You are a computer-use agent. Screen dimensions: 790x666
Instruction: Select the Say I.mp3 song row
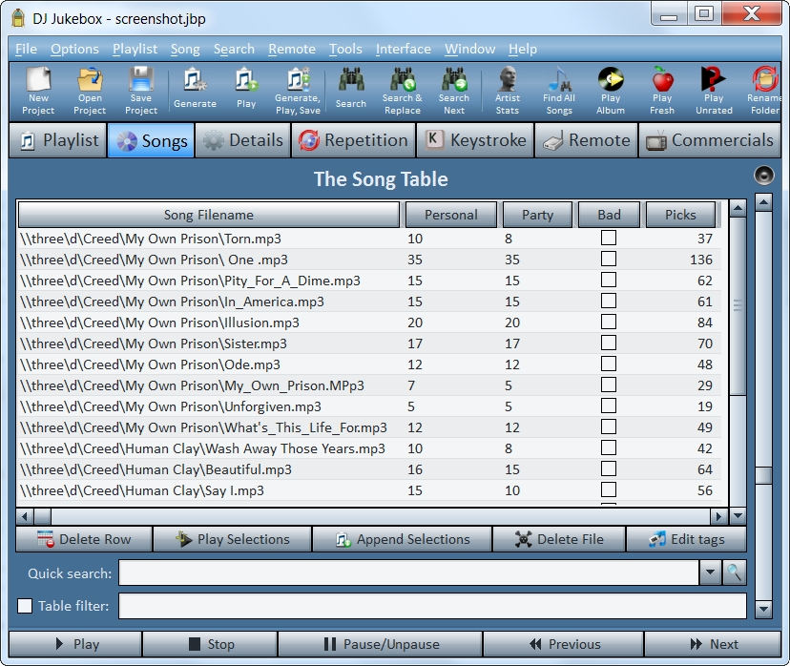[x=370, y=490]
